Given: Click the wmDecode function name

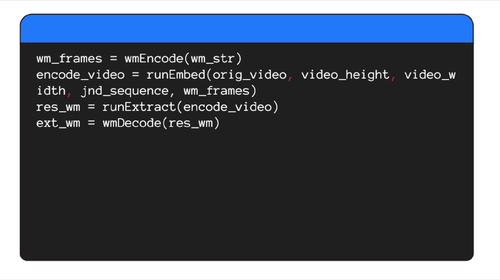Looking at the screenshot, I should (x=132, y=123).
